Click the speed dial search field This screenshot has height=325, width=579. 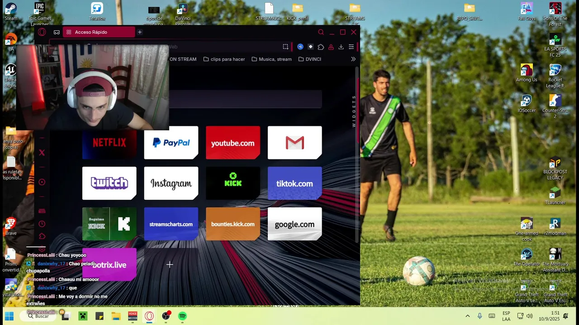click(246, 99)
